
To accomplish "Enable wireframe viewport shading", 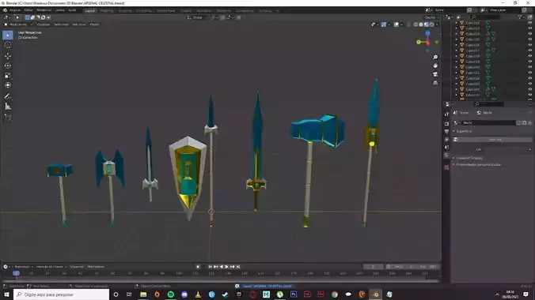I will click(415, 24).
